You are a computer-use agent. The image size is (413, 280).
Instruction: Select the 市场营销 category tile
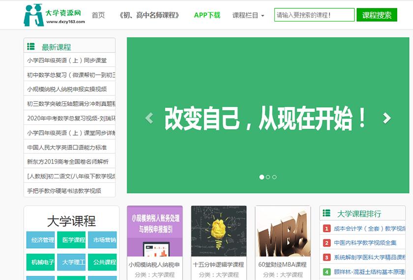coord(102,240)
